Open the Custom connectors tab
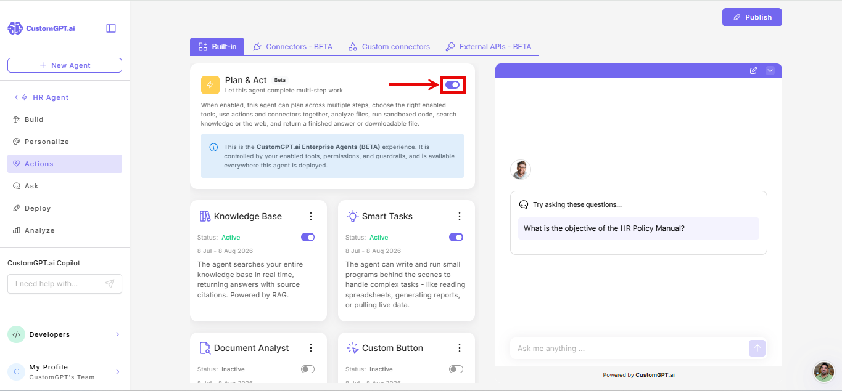This screenshot has width=842, height=391. [x=389, y=47]
